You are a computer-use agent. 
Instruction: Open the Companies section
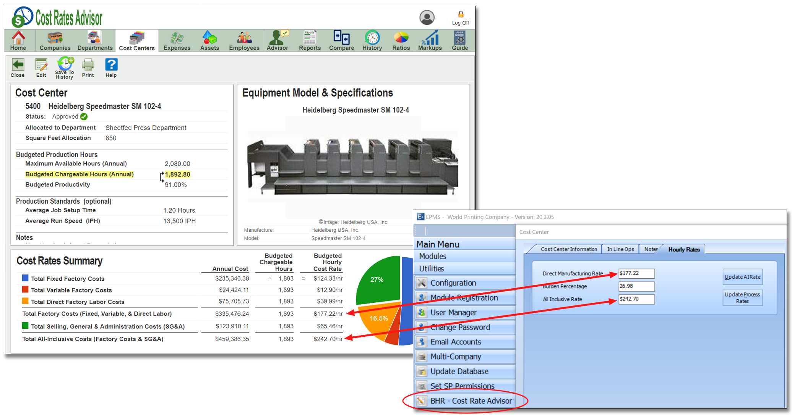(55, 40)
